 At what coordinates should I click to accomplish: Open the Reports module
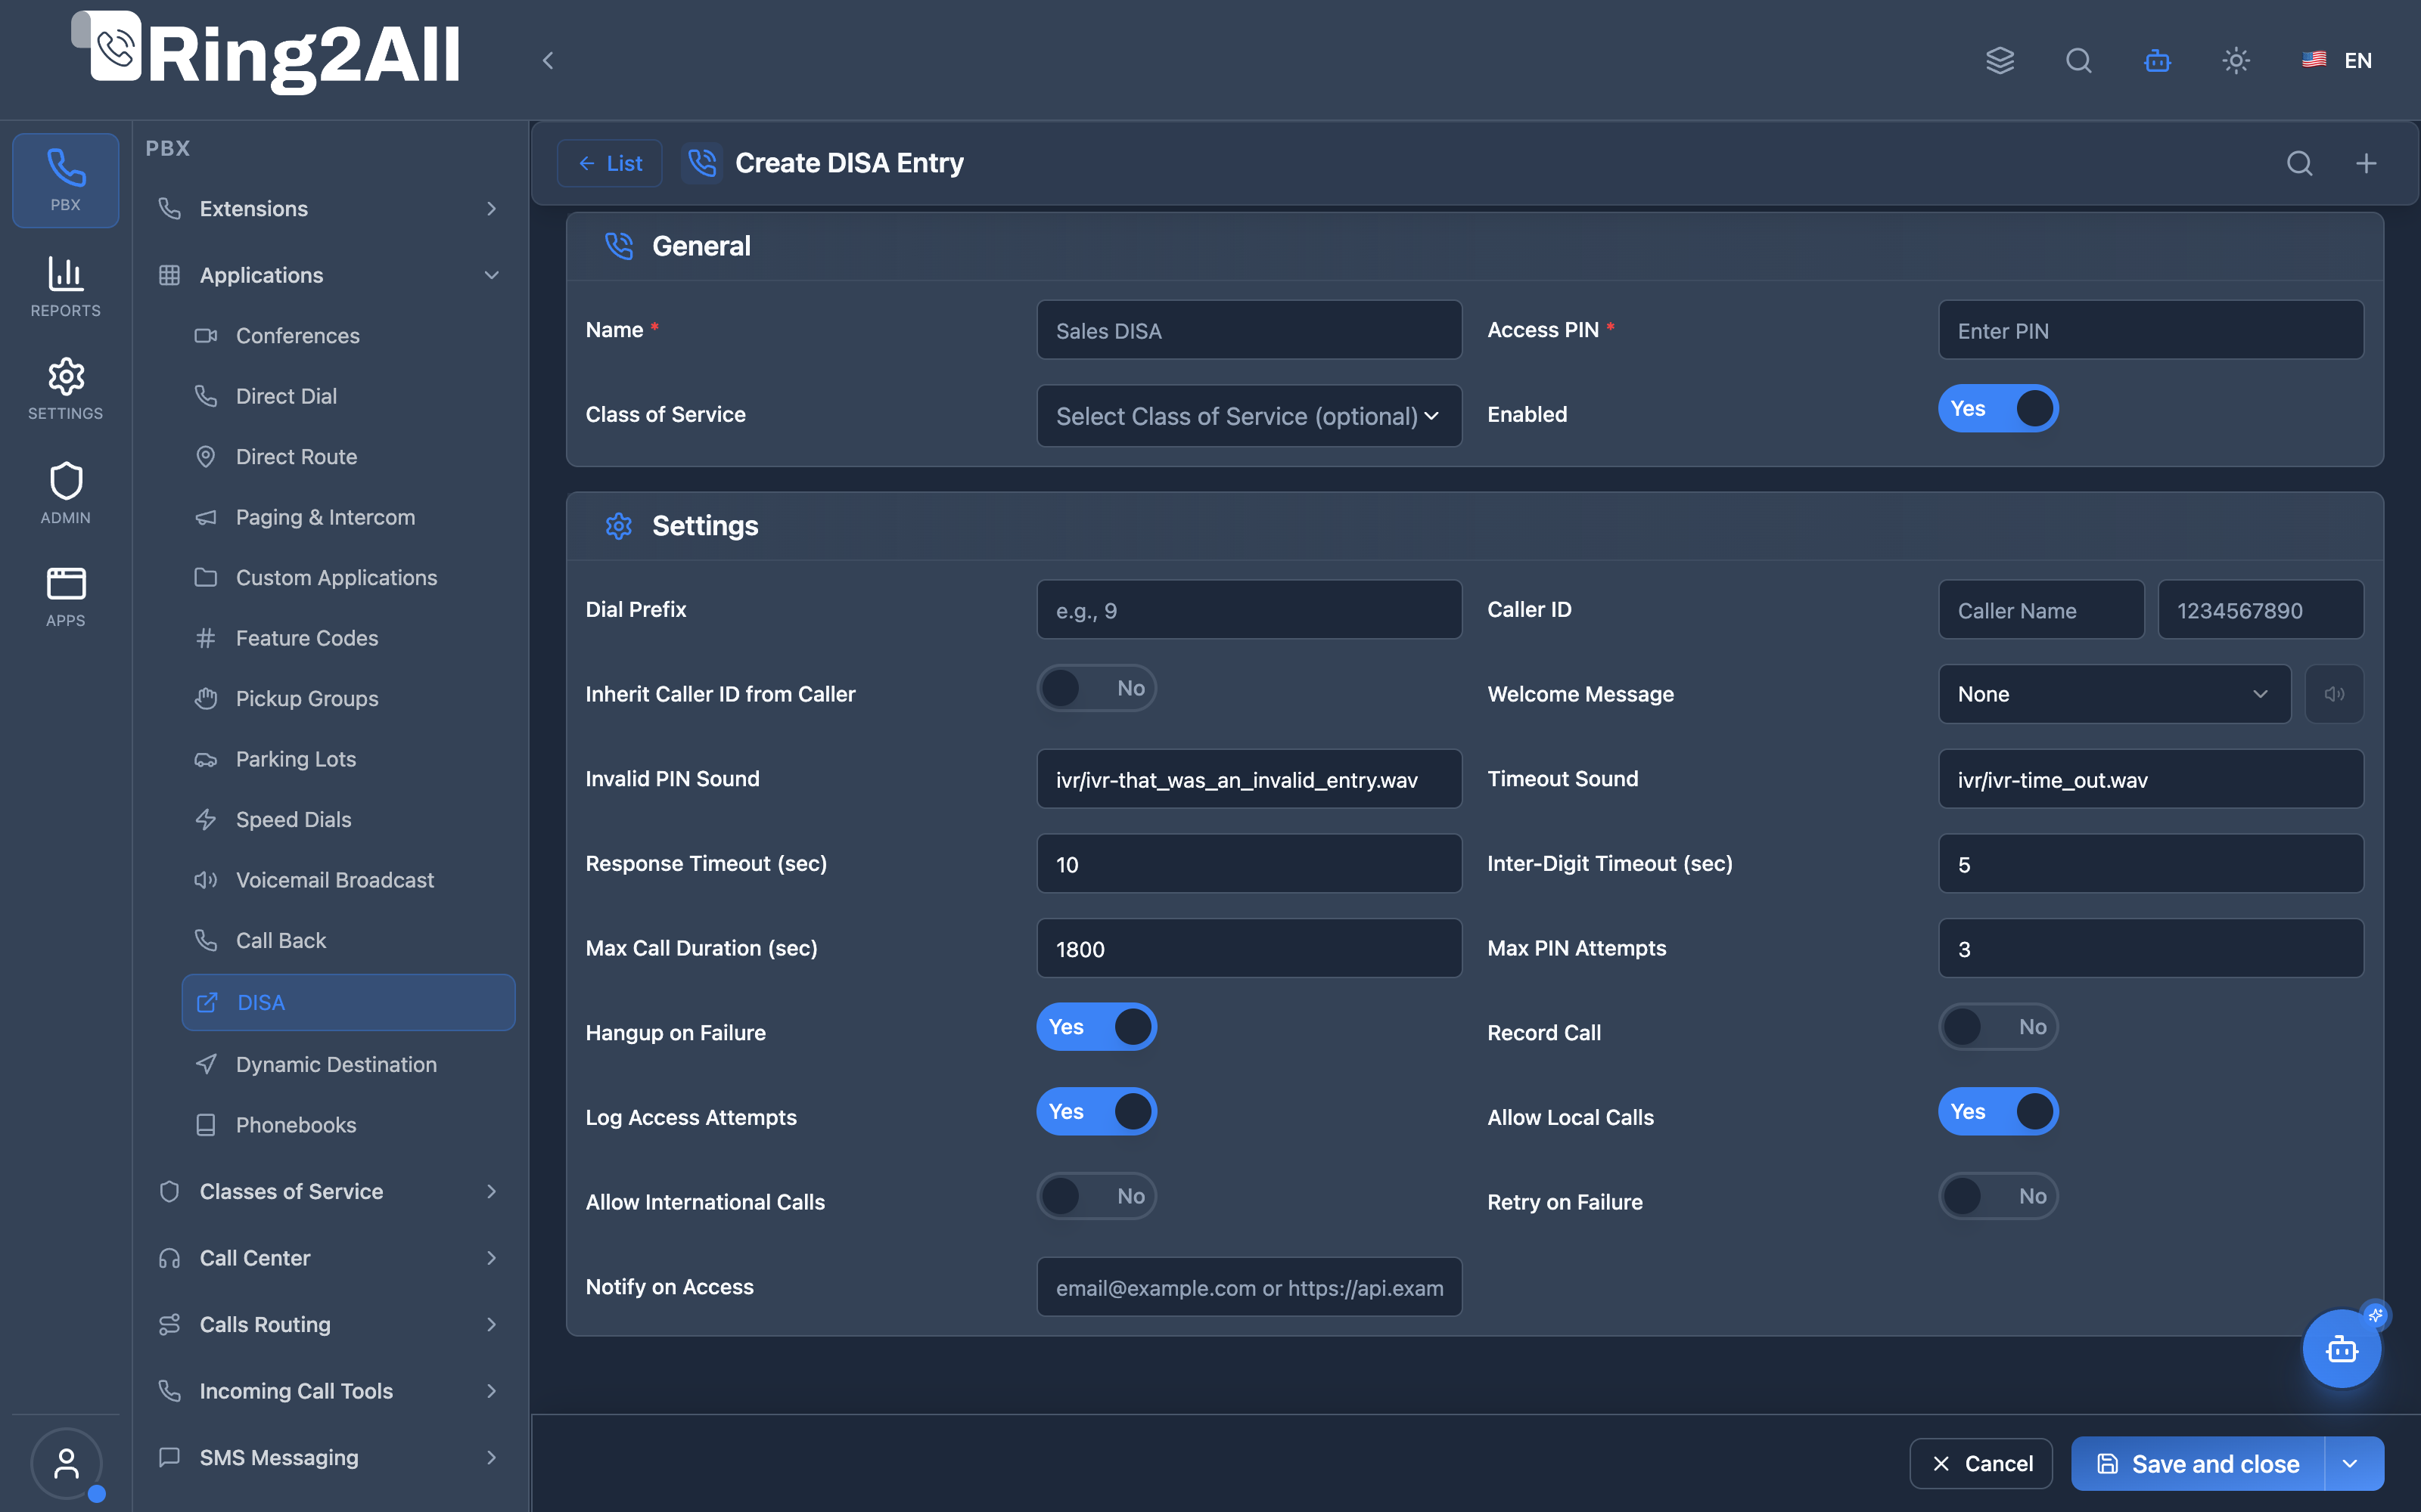[x=66, y=287]
